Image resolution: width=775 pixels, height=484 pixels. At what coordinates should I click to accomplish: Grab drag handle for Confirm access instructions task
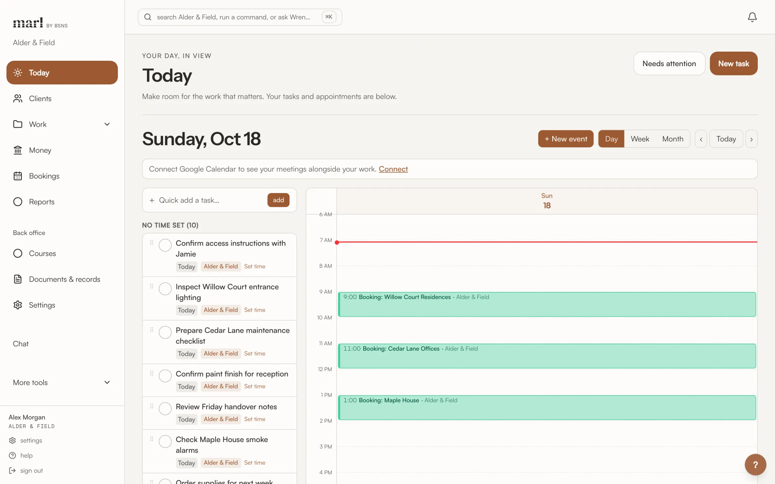pyautogui.click(x=151, y=243)
